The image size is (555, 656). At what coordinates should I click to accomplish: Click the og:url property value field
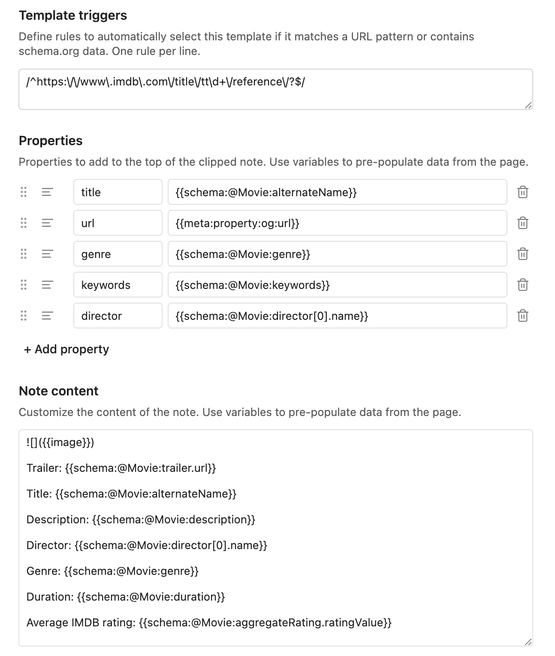click(337, 223)
